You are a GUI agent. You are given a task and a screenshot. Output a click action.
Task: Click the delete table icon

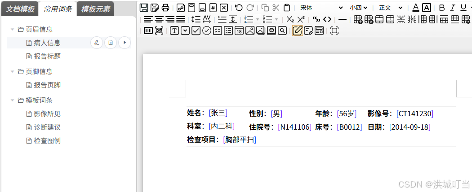point(369,20)
